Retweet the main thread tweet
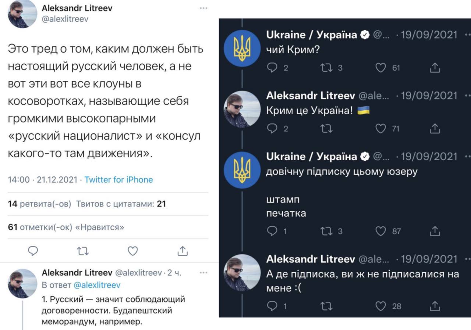471x330 pixels. (x=83, y=251)
